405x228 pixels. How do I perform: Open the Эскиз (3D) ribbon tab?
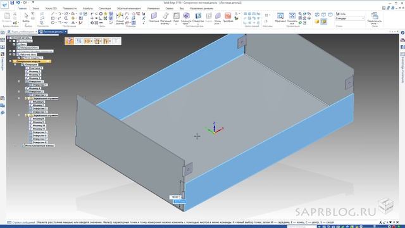[x=51, y=8]
